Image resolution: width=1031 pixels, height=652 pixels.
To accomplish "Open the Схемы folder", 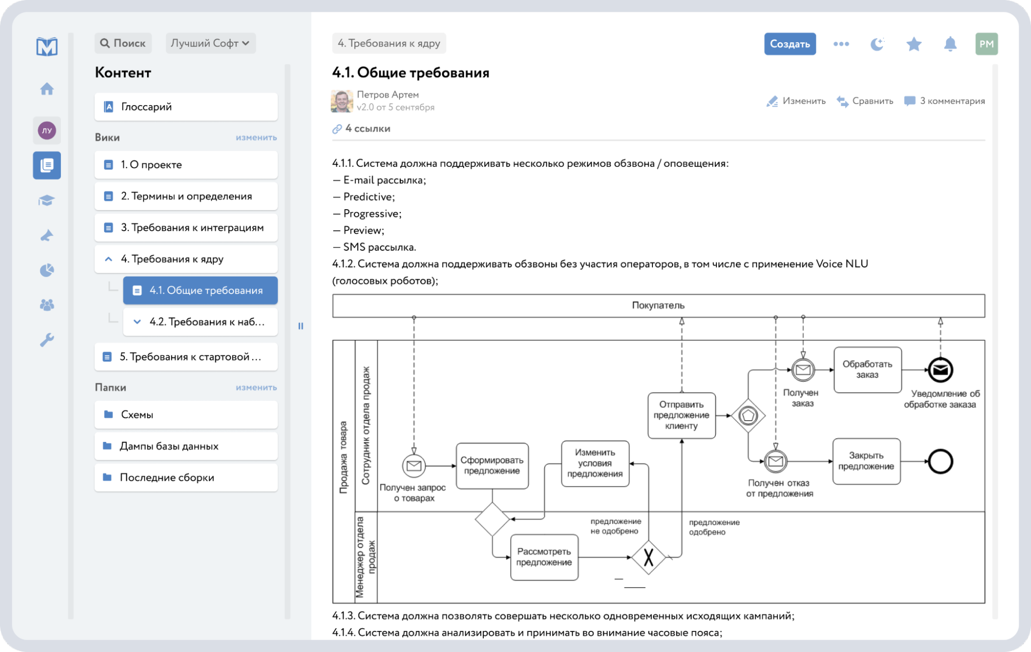I will click(x=137, y=415).
